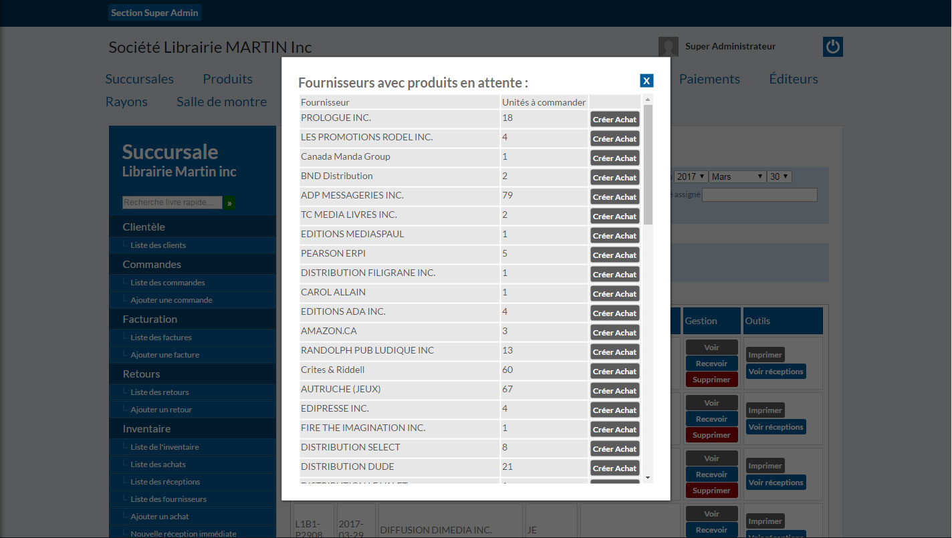
Task: Create purchase for EDIPRESSE INC.
Action: [x=614, y=410]
